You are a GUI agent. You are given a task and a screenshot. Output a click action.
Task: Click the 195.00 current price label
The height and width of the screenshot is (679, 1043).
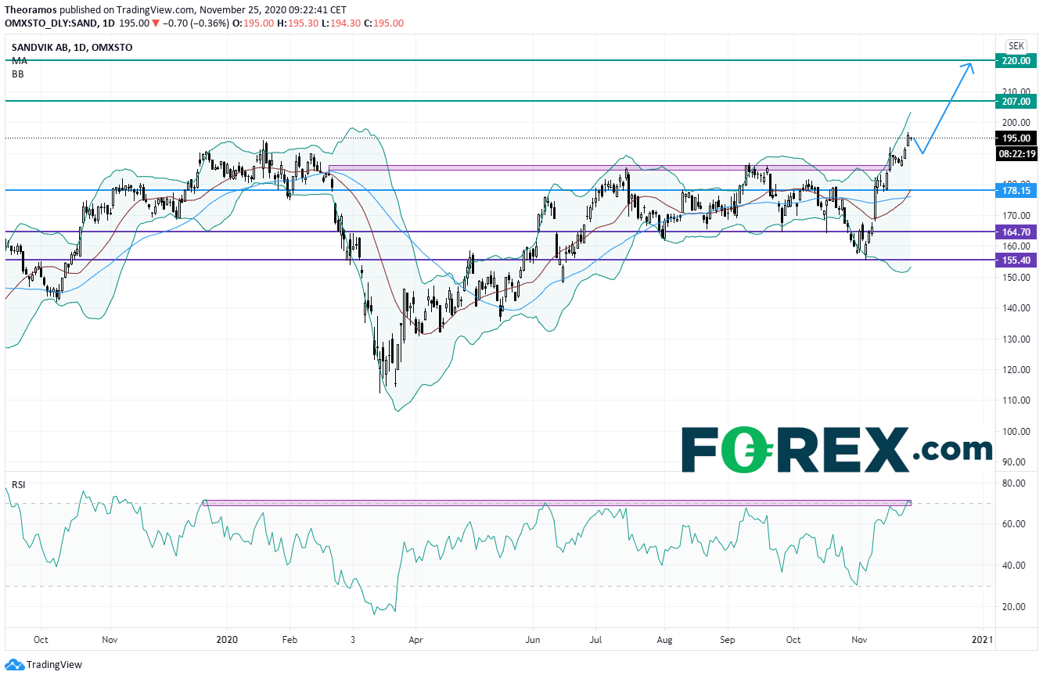tap(1016, 138)
